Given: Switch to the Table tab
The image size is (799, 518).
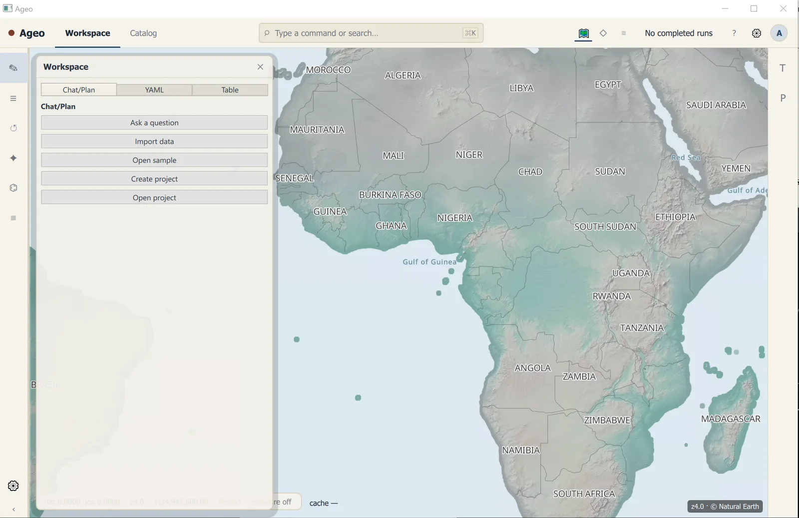Looking at the screenshot, I should coord(230,89).
